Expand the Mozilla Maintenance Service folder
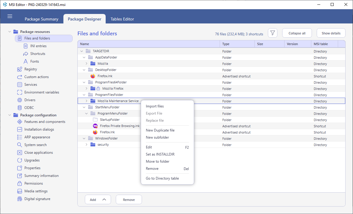Viewport: 353px width, 214px height. pos(86,101)
